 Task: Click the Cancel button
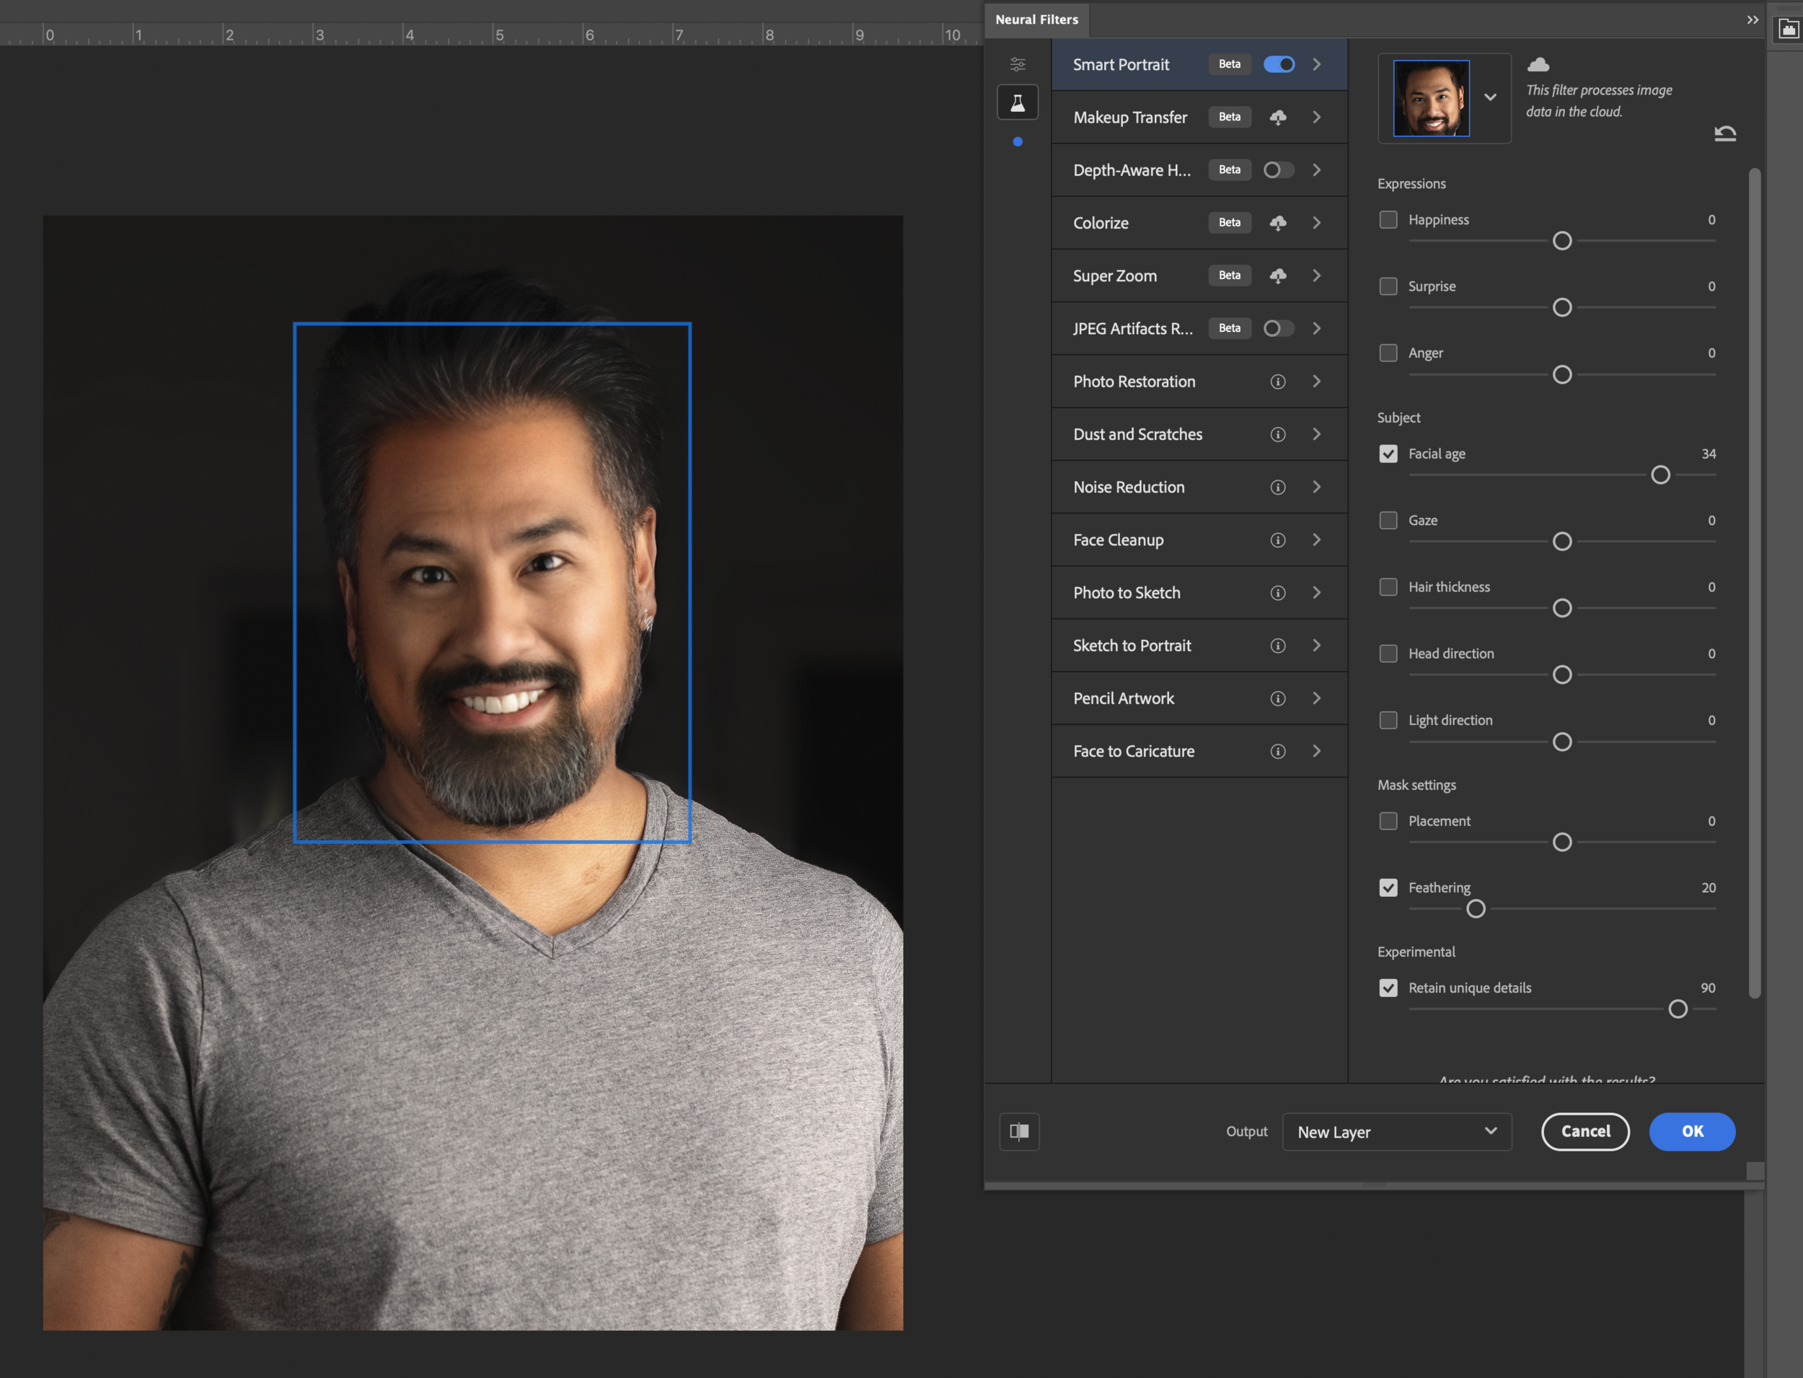click(x=1585, y=1132)
